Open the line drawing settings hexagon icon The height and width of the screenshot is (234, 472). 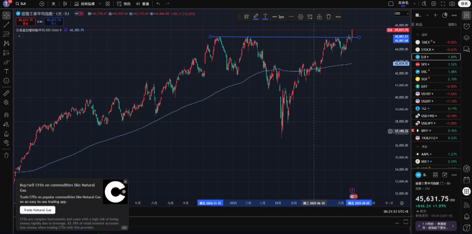coord(300,17)
